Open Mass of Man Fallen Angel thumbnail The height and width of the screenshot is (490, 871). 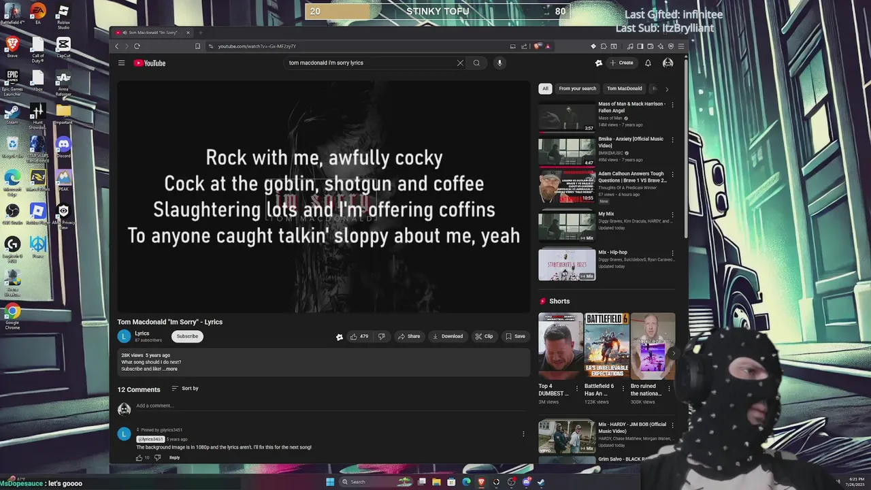(x=567, y=116)
